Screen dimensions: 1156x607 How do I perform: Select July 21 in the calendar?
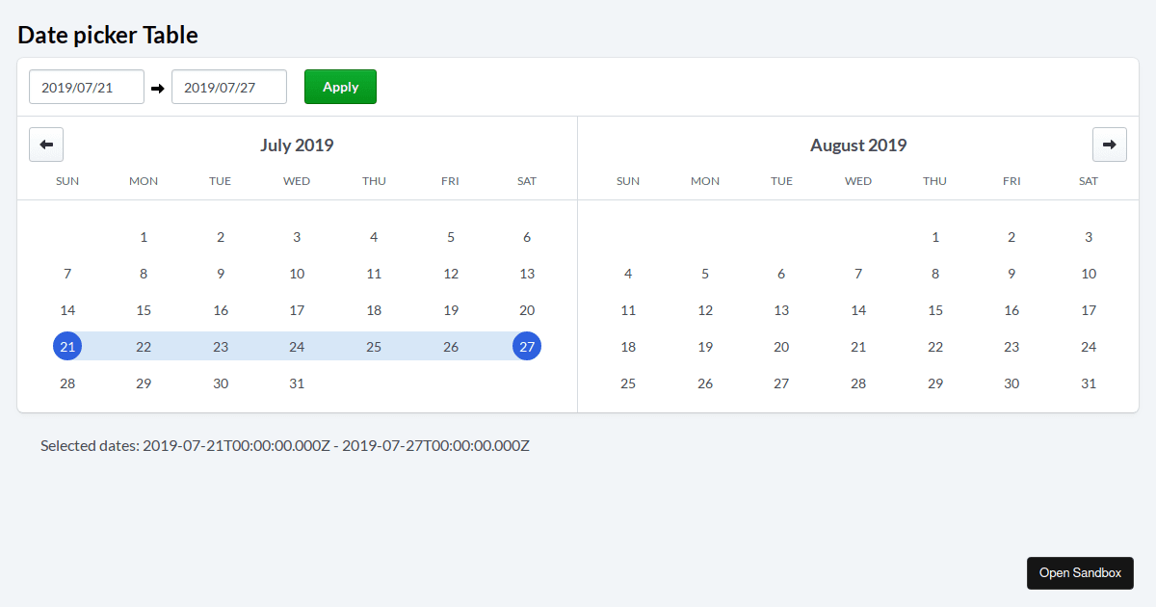tap(67, 346)
